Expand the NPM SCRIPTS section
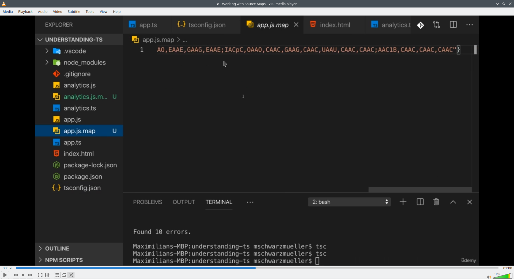Screen dimensions: 514x279 [x=79, y=260]
